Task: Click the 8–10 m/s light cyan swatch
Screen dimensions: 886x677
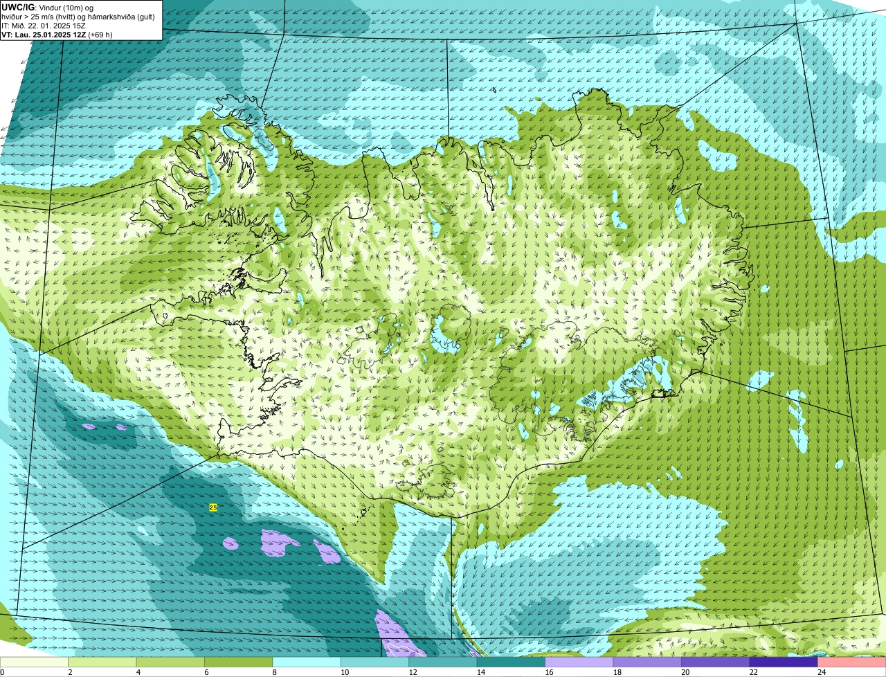Action: coord(307,662)
